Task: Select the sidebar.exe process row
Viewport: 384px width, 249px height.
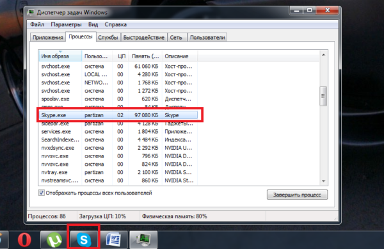Action: click(118, 124)
